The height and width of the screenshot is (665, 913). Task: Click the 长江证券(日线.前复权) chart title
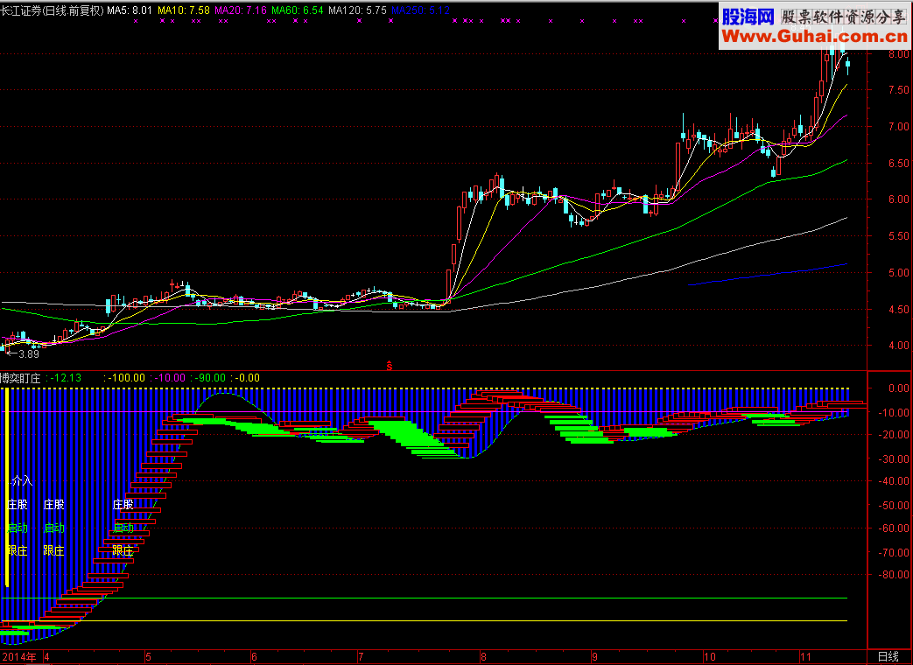click(x=52, y=10)
